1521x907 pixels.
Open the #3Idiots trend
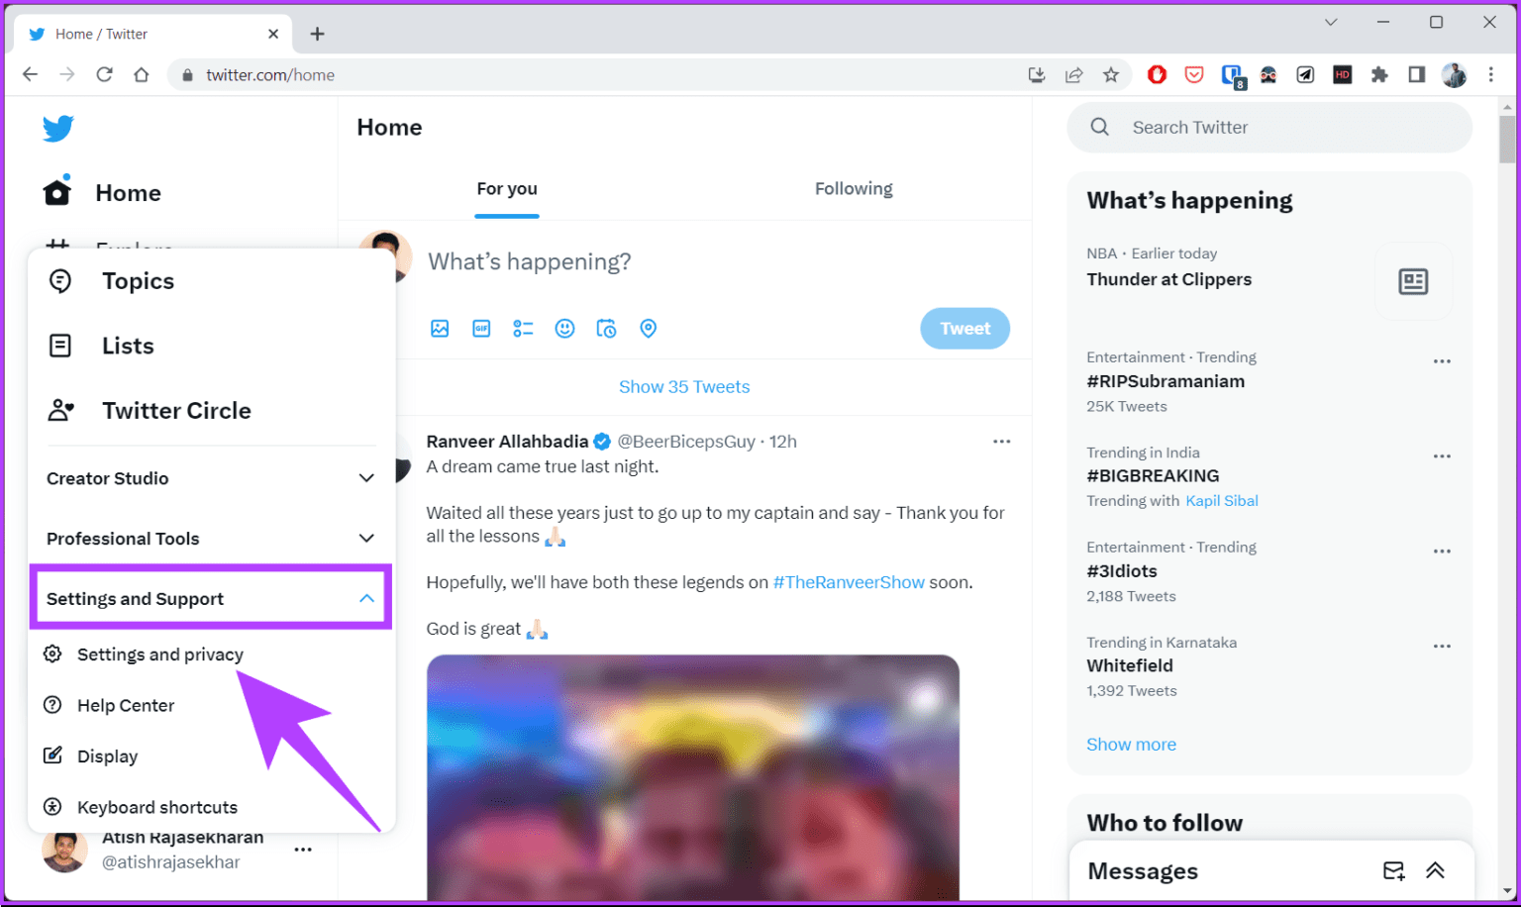(x=1122, y=571)
